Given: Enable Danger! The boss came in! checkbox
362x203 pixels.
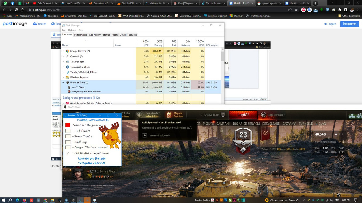Looking at the screenshot, I should tap(68, 147).
